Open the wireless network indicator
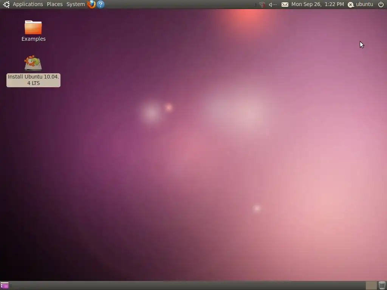Image resolution: width=387 pixels, height=290 pixels. pyautogui.click(x=262, y=5)
